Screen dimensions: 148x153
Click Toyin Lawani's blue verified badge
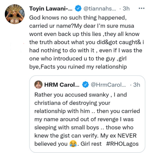coord(78,9)
